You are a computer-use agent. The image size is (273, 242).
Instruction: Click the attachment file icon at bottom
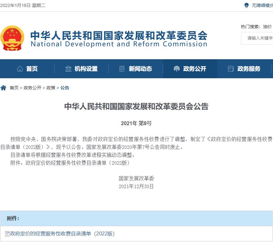tap(7, 234)
